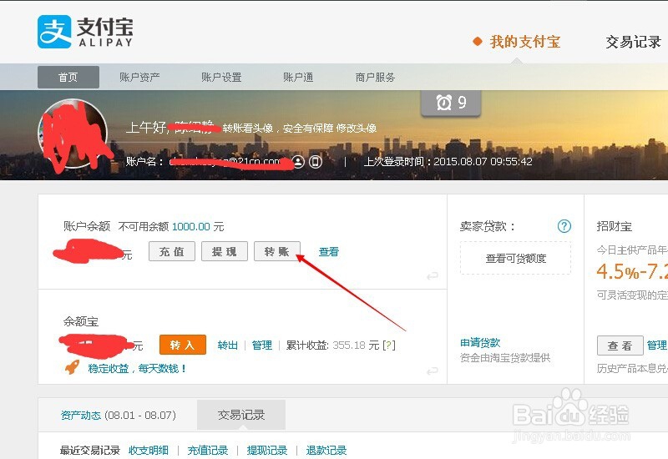Switch to the 账户资产 tab
Screen dimensions: 668x459
[x=139, y=77]
